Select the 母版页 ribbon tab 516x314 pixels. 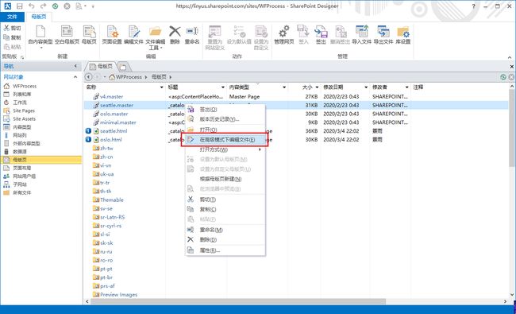pyautogui.click(x=39, y=17)
